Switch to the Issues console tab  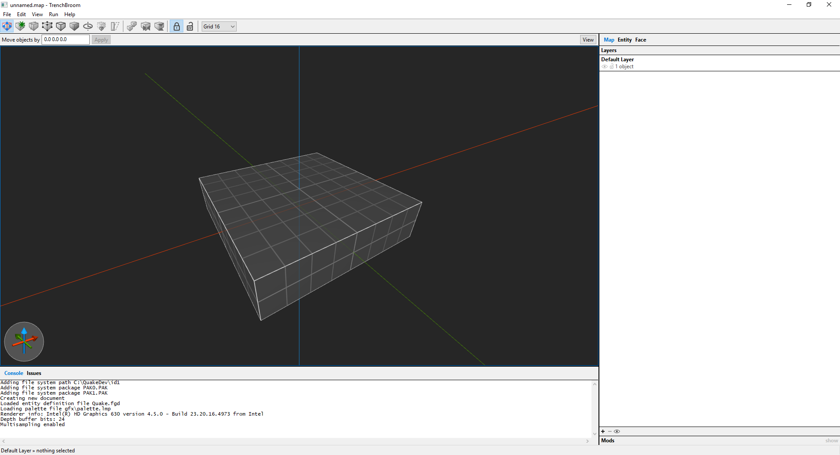tap(34, 373)
